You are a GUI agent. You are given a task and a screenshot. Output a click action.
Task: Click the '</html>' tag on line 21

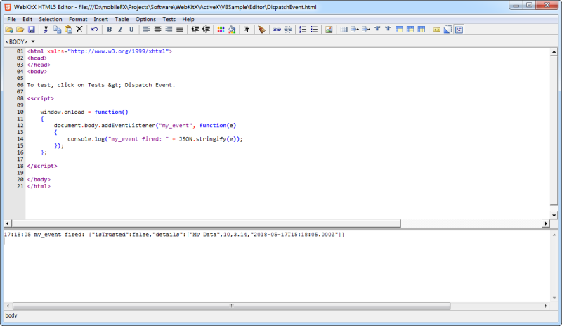pyautogui.click(x=39, y=186)
